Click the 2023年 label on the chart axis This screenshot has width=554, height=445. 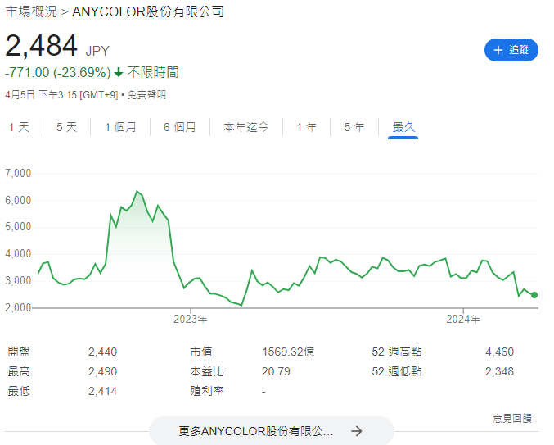[x=191, y=318]
